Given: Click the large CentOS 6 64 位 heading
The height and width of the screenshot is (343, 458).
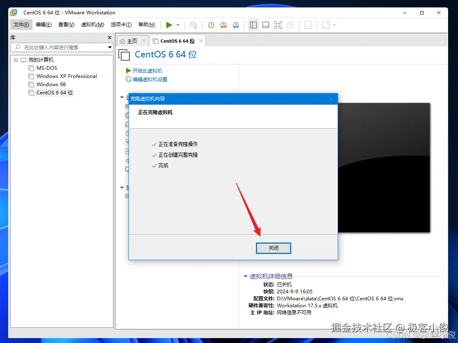Looking at the screenshot, I should 166,54.
